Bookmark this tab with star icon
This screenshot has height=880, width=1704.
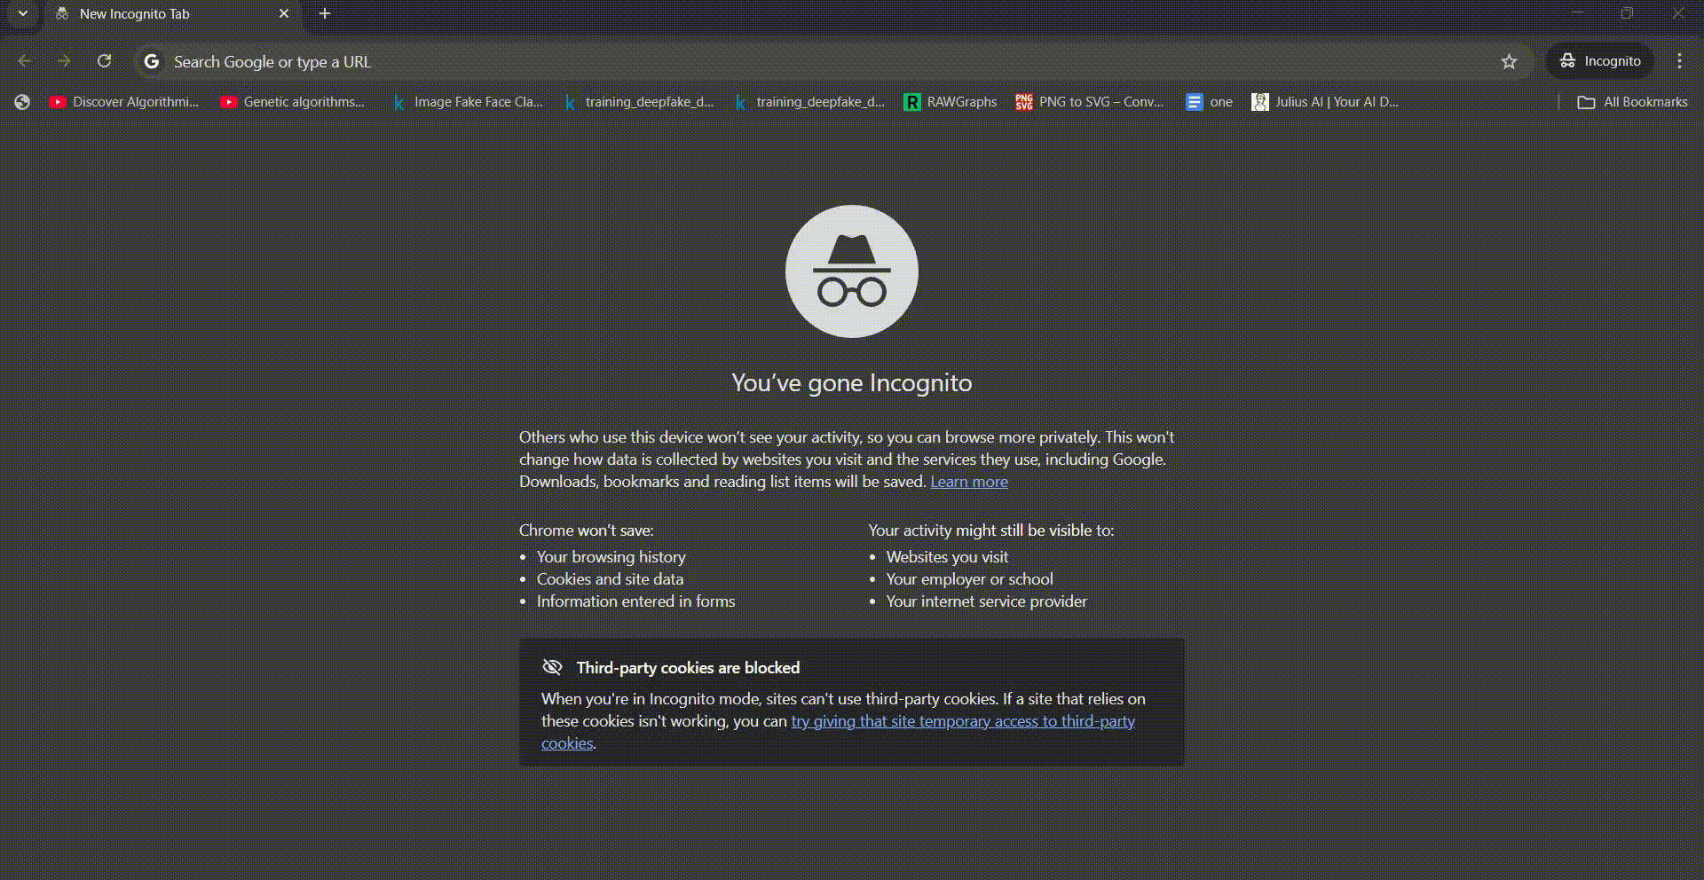click(x=1509, y=61)
